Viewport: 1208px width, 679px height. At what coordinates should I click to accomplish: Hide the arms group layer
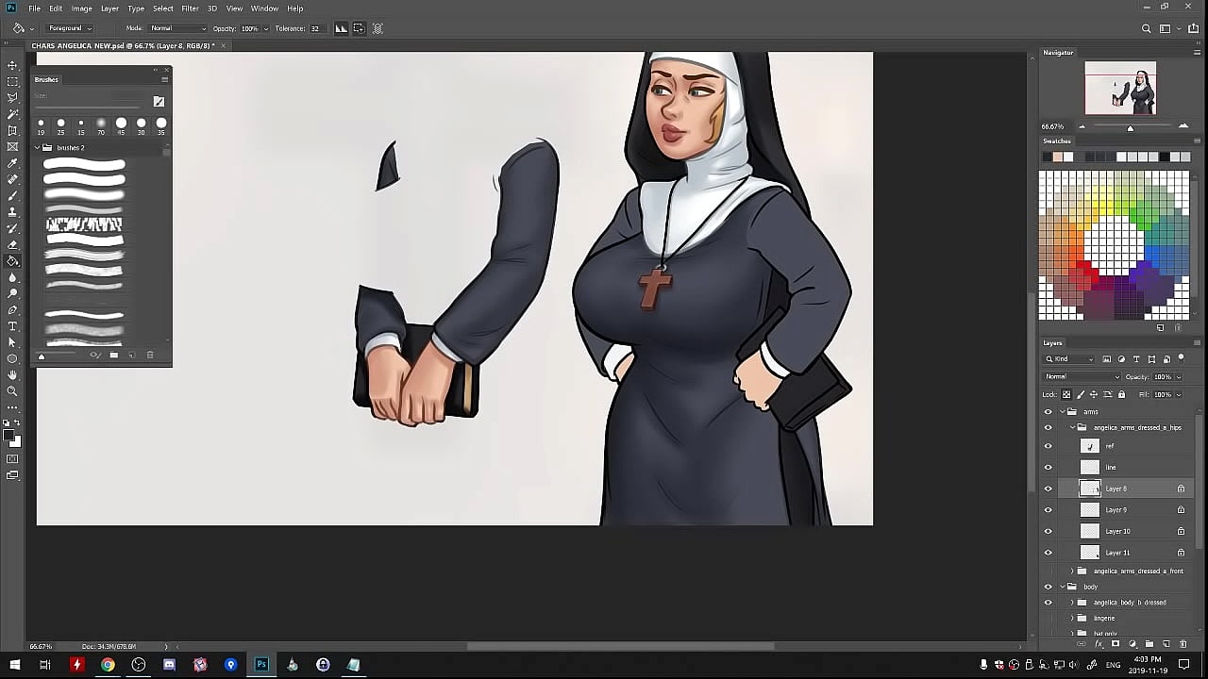pyautogui.click(x=1048, y=412)
